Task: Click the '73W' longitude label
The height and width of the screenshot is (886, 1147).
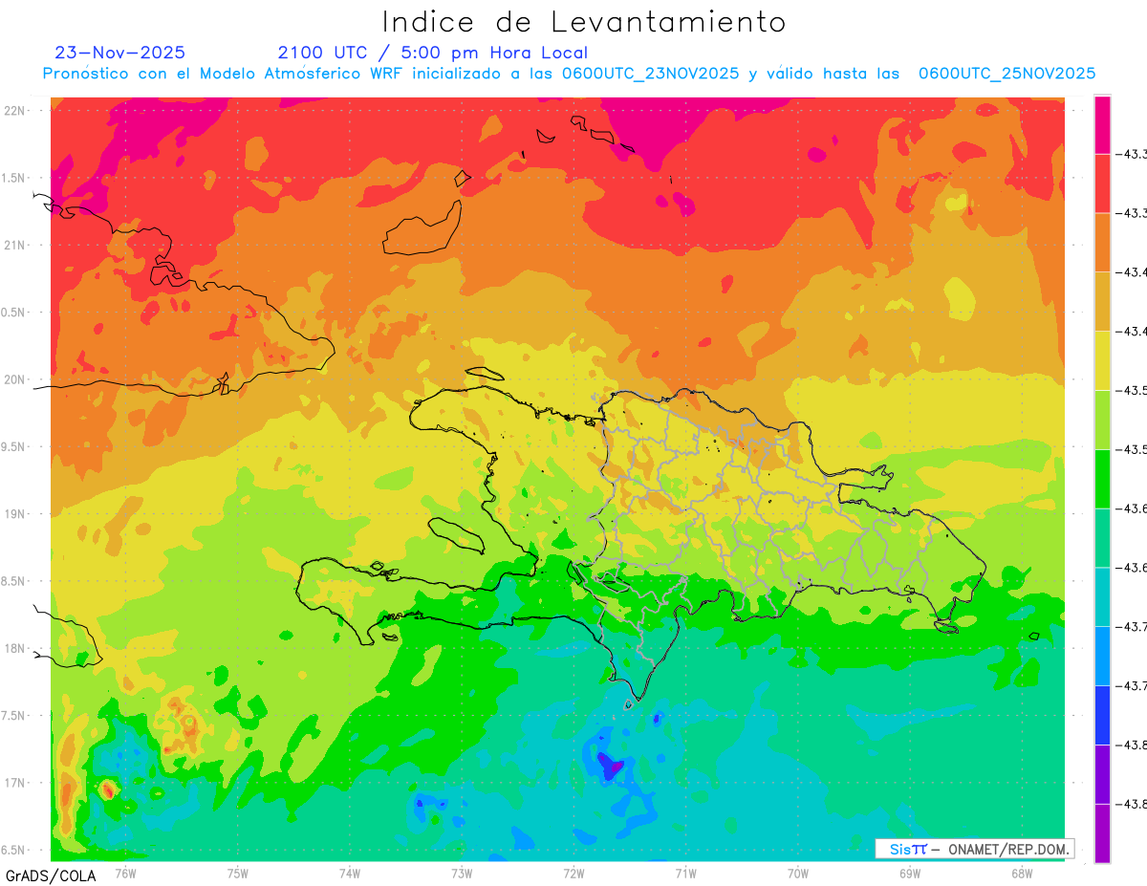Action: [461, 873]
